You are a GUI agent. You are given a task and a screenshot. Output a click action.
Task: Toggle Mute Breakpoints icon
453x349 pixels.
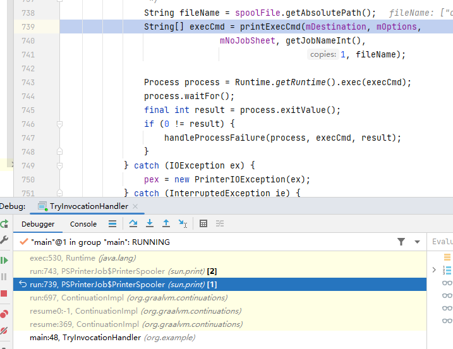tap(4, 330)
